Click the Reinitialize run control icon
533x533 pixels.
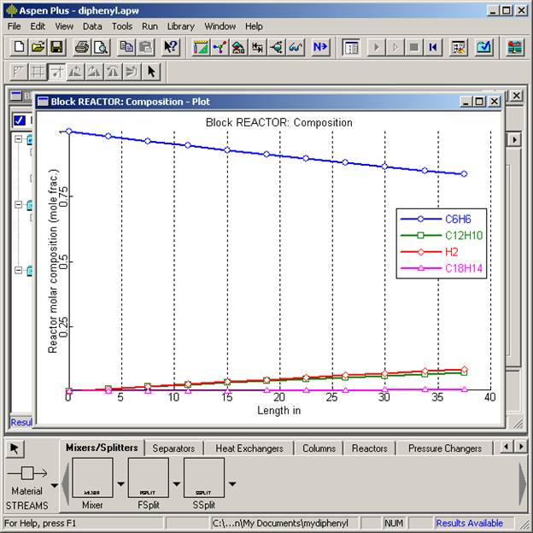(433, 47)
